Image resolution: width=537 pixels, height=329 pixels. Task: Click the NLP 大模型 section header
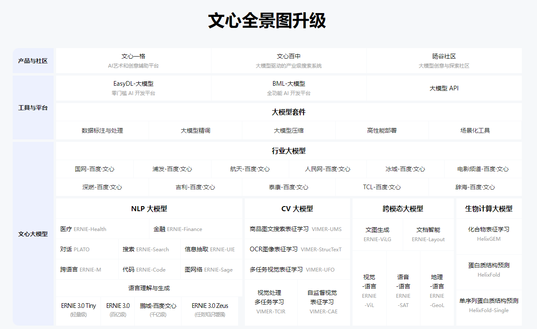(149, 209)
